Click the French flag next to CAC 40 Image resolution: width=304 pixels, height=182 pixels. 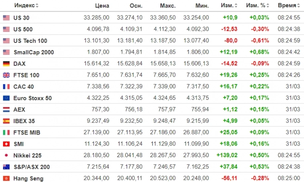point(6,87)
